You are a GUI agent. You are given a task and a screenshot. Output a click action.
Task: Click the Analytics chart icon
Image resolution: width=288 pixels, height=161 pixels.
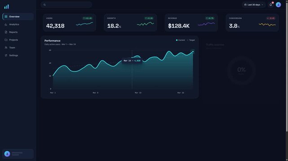[6, 24]
